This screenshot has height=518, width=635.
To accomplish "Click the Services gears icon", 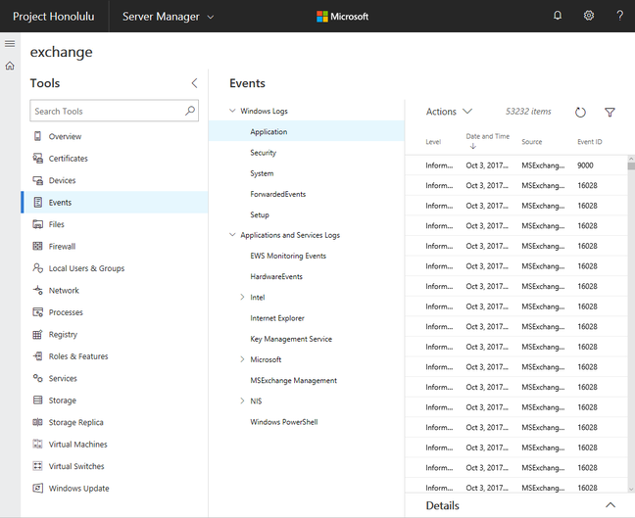I will [x=37, y=378].
